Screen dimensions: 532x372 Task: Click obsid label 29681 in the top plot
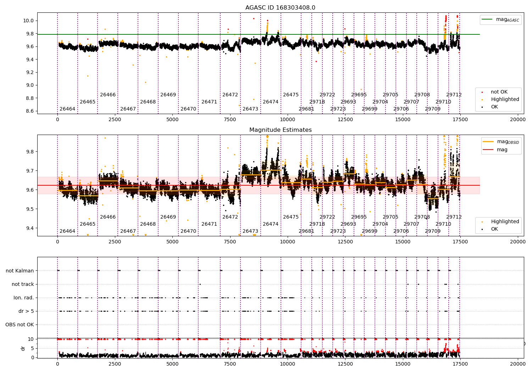click(x=306, y=109)
